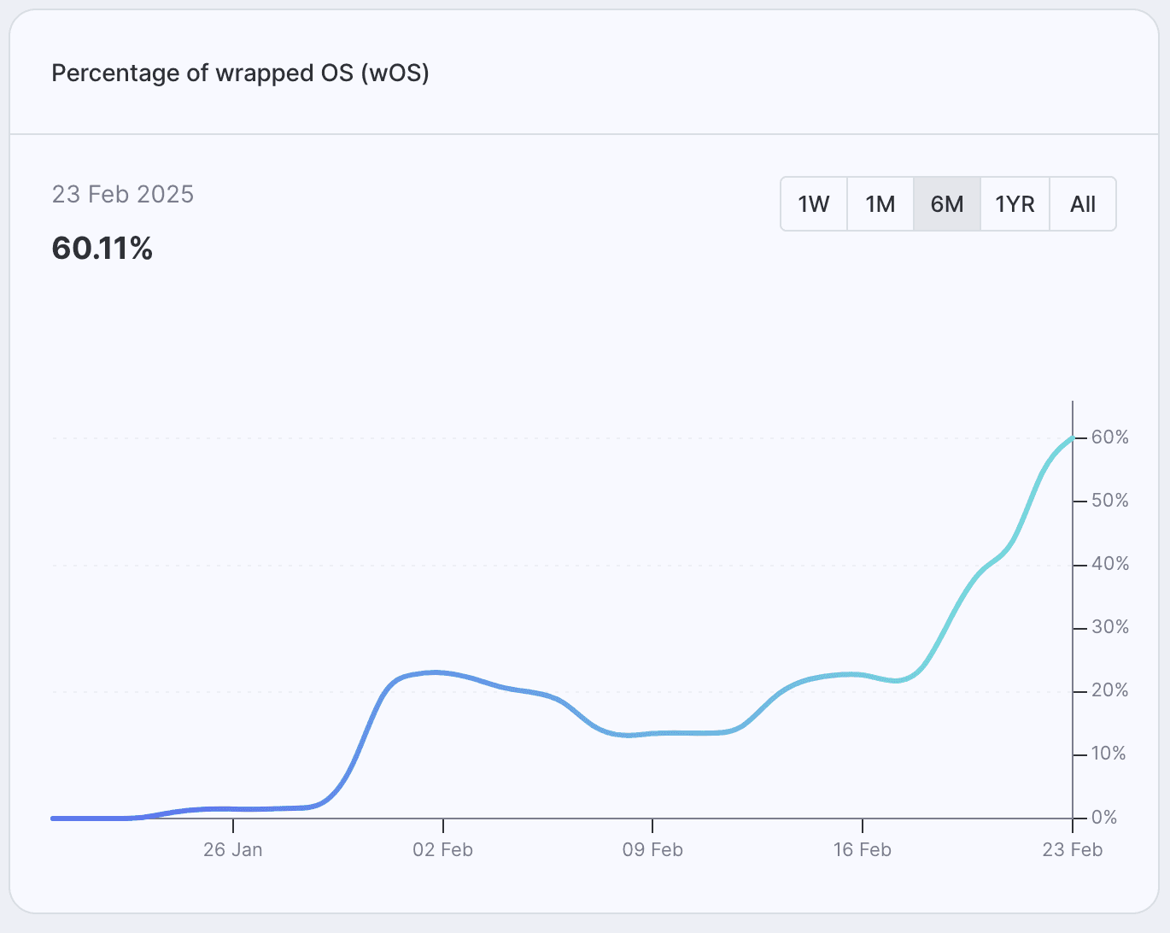Click the line's peak above 02 Feb
Screen dimensions: 1170x933
click(x=436, y=672)
